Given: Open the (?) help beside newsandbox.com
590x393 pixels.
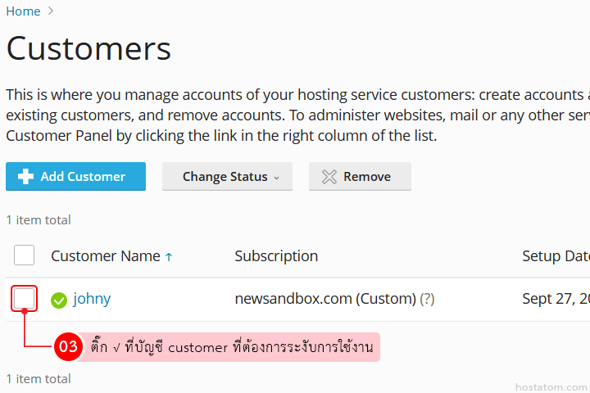Looking at the screenshot, I should click(427, 299).
